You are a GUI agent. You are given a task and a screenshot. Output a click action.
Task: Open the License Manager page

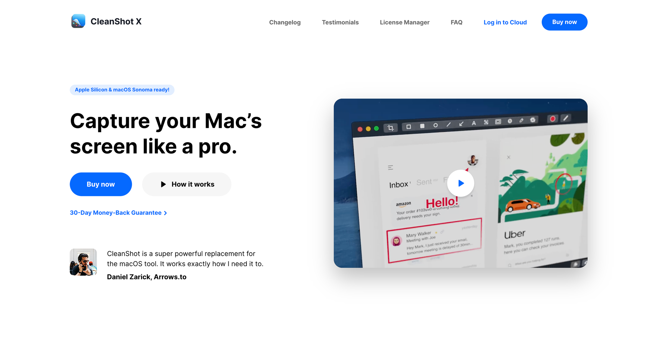point(404,22)
